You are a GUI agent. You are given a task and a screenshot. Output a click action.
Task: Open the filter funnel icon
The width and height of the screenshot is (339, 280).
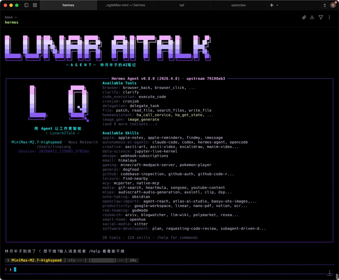(321, 17)
